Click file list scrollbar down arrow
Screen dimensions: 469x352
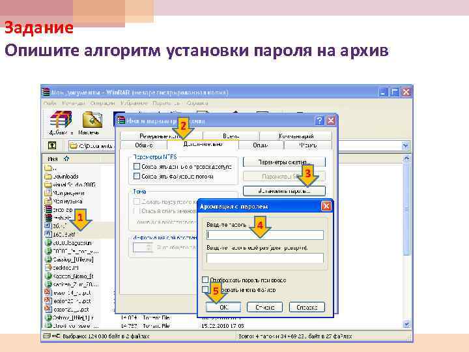click(406, 323)
